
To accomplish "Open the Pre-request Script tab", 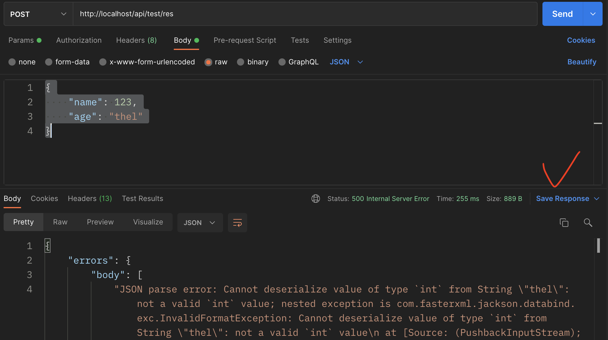I will click(245, 40).
